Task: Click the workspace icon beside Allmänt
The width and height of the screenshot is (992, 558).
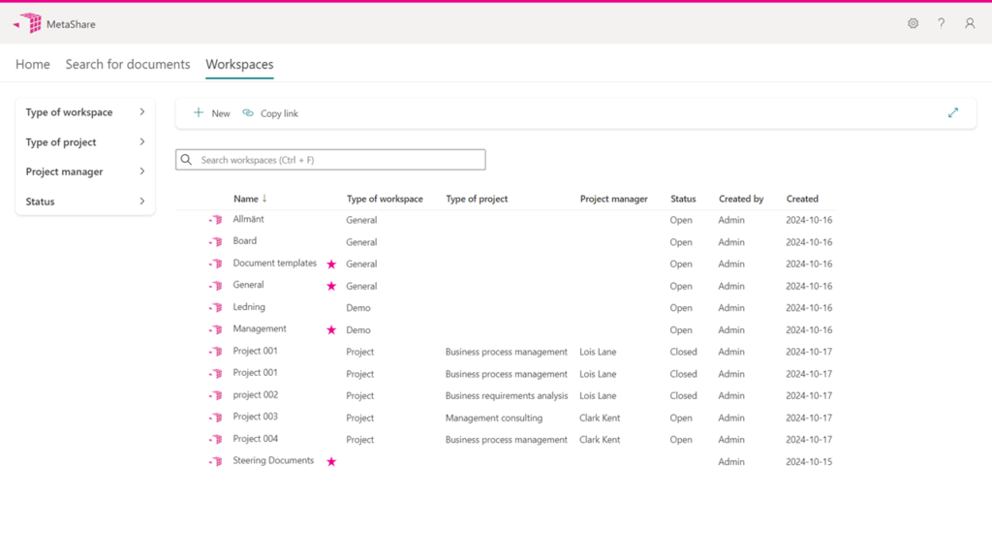Action: click(x=215, y=220)
